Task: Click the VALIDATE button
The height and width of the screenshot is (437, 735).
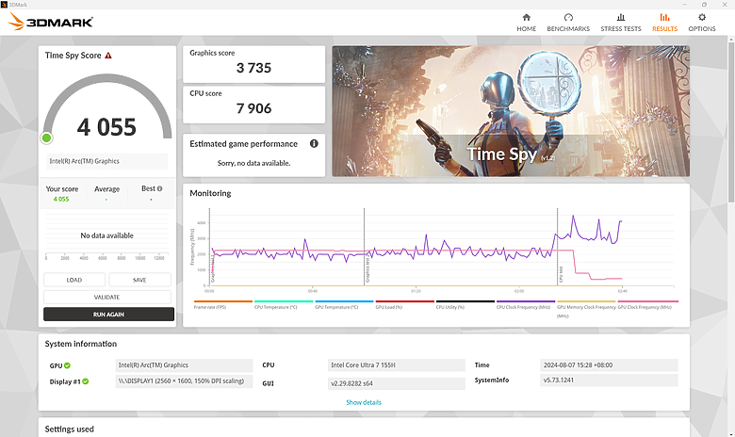Action: tap(106, 297)
